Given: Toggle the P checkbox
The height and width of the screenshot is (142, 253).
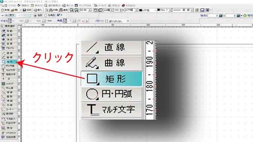Looking at the screenshot, I should coord(58,15).
